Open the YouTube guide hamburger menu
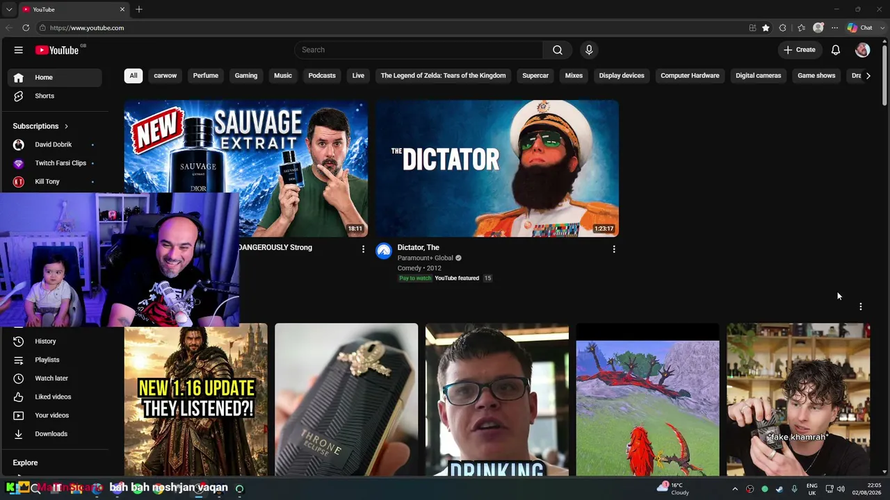Viewport: 890px width, 500px height. click(x=19, y=50)
